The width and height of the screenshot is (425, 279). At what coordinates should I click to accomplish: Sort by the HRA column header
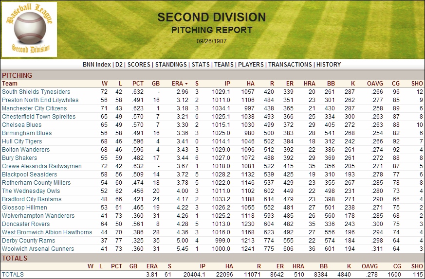(310, 84)
